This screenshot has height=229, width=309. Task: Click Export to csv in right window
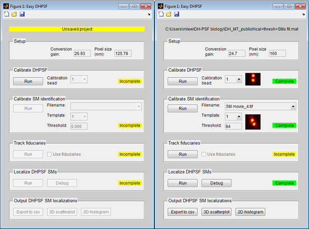point(182,212)
